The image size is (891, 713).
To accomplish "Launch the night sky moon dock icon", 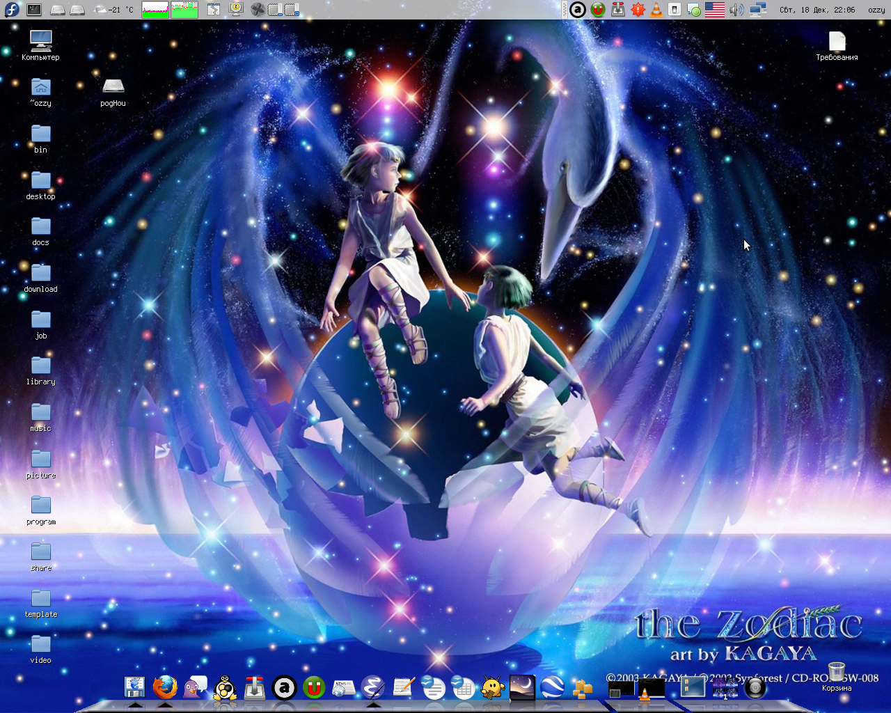I will pos(522,688).
